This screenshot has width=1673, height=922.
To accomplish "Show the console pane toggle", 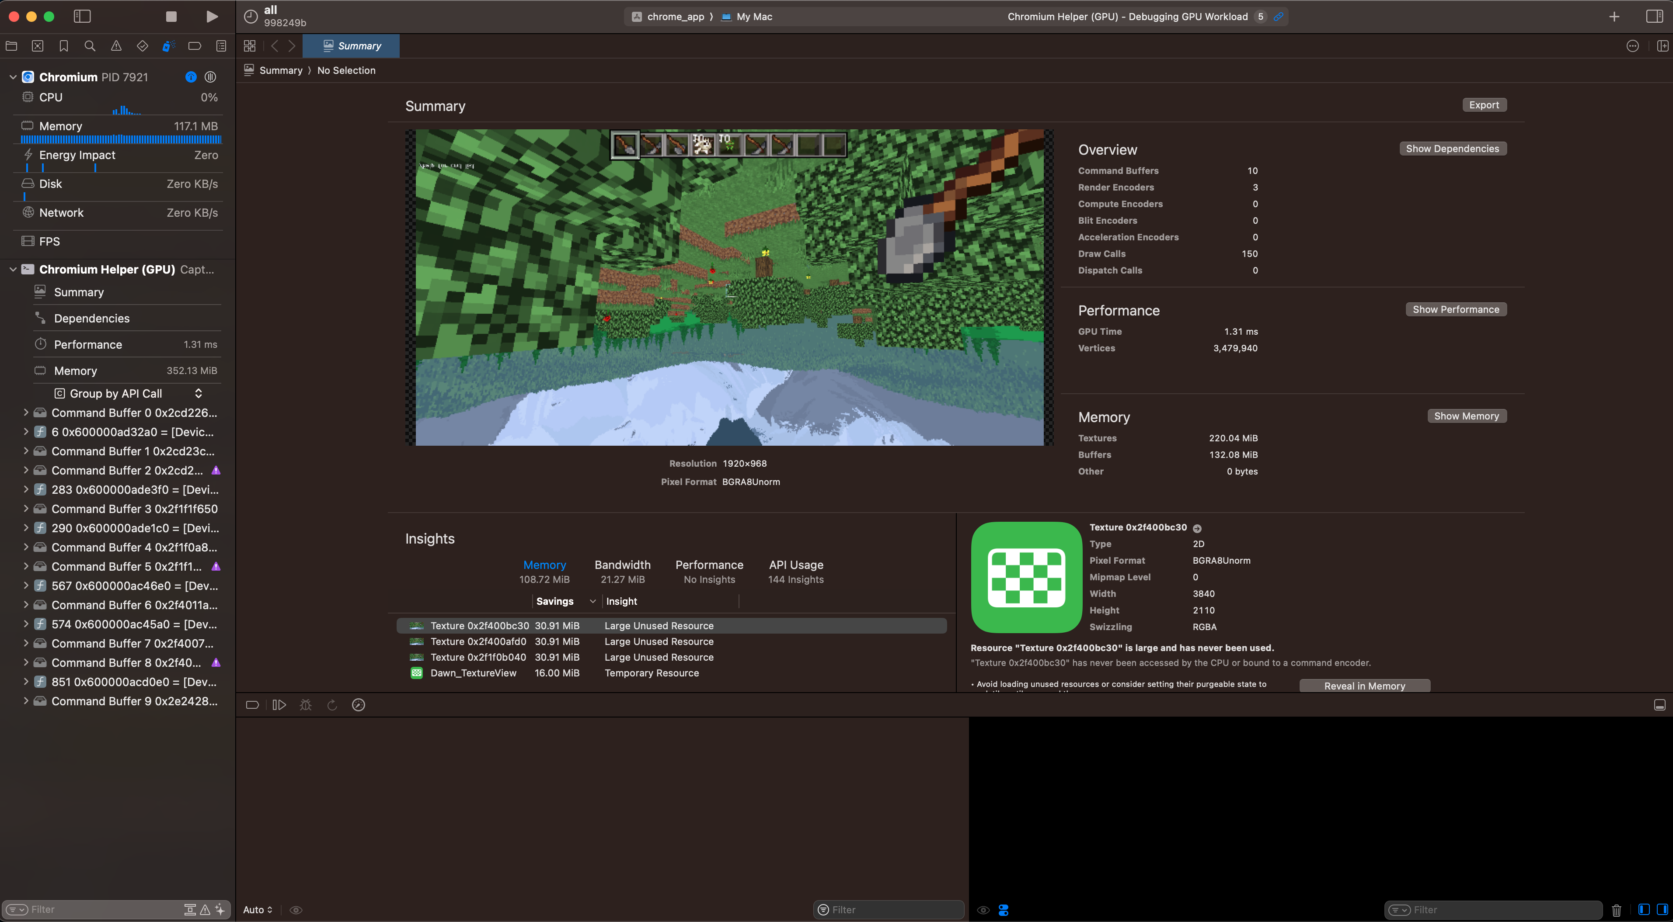I will 1662,910.
